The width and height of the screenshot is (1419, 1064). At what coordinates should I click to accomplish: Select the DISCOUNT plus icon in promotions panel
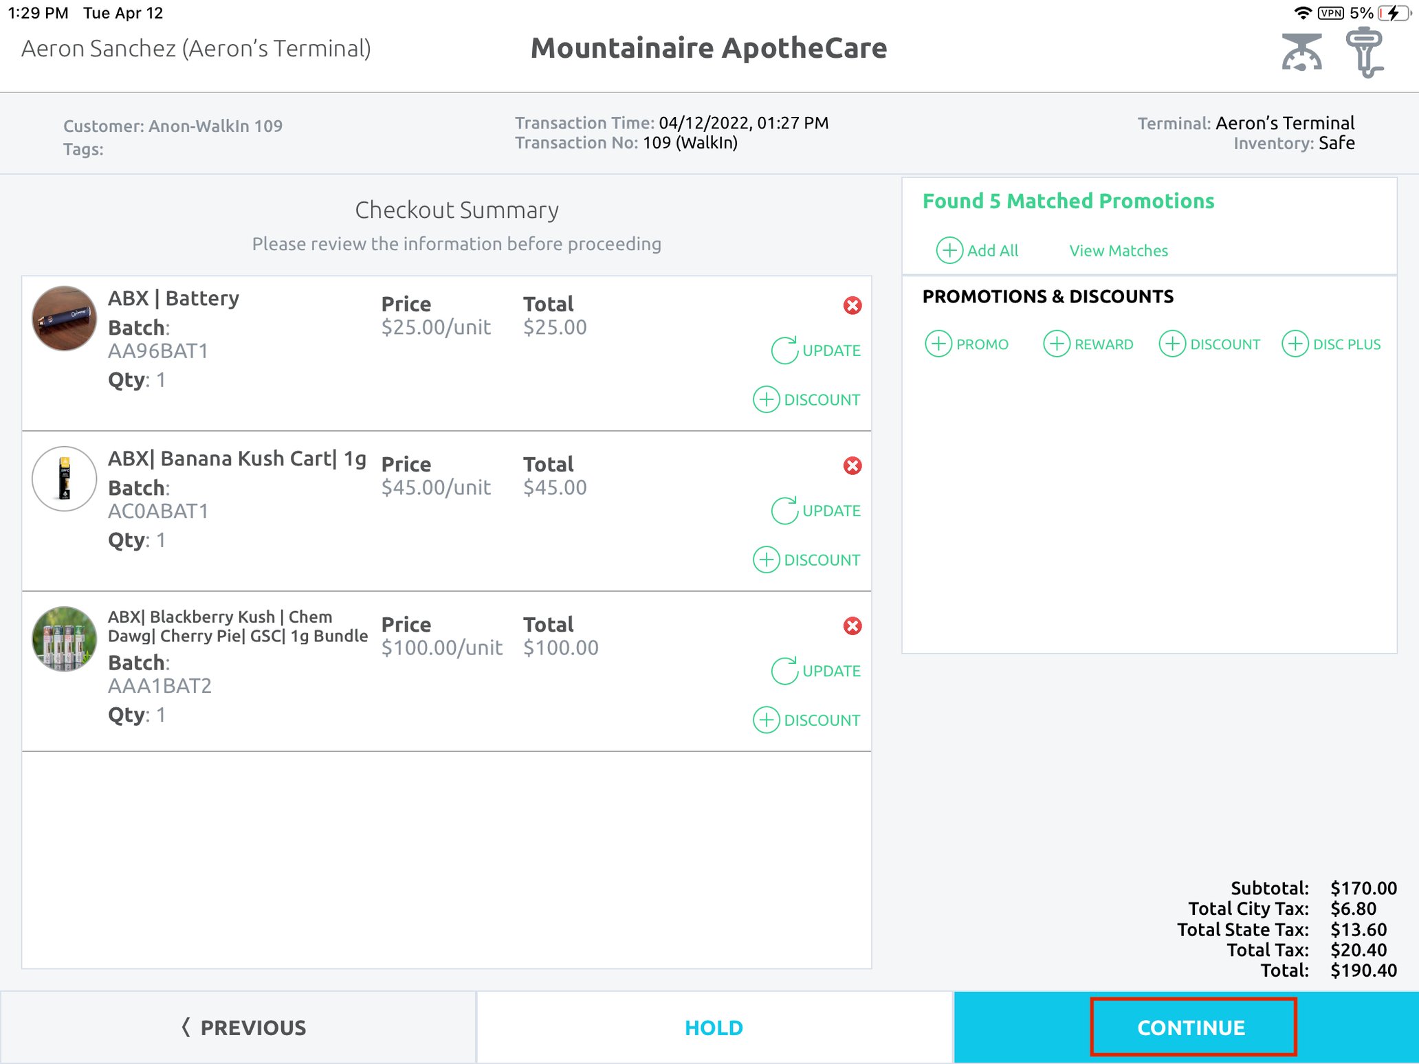1172,344
